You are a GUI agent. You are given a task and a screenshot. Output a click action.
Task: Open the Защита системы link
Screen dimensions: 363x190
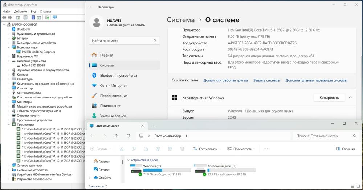coord(266,80)
